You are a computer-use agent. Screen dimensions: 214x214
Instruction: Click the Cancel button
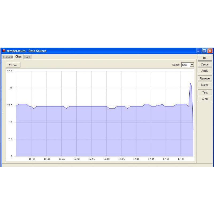coord(205,64)
